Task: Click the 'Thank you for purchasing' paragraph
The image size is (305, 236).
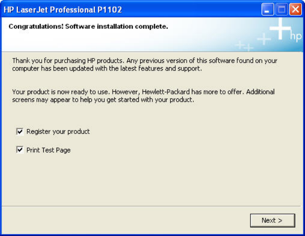Action: pos(144,61)
